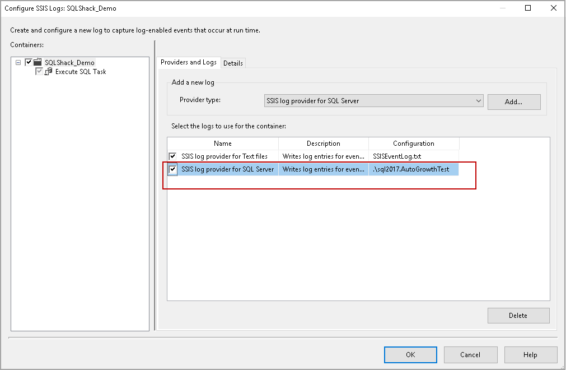The height and width of the screenshot is (370, 566).
Task: Select the Providers and Logs tab
Action: click(x=189, y=62)
